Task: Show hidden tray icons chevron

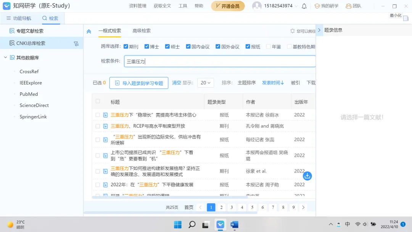Action: pos(330,224)
